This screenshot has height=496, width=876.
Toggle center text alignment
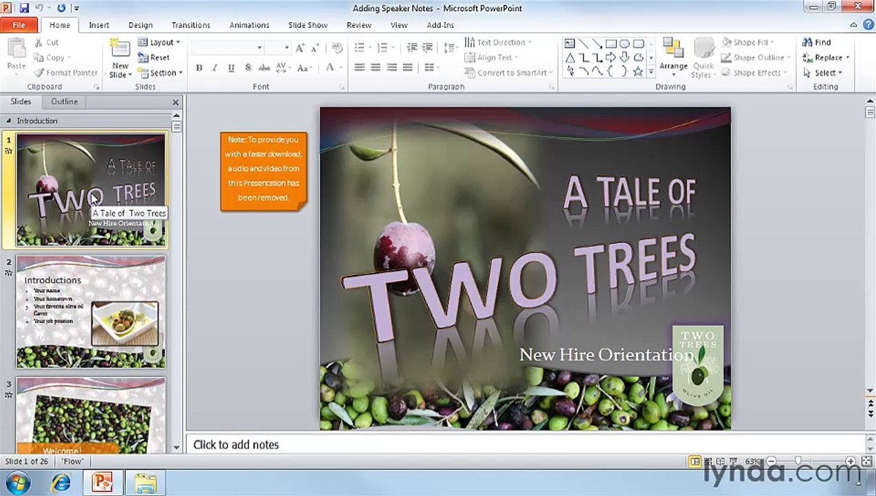375,68
